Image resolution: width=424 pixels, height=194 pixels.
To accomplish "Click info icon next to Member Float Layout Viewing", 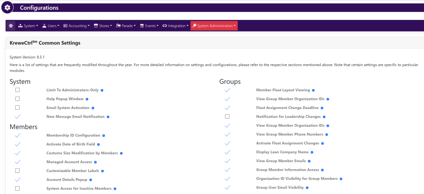I will tap(313, 90).
